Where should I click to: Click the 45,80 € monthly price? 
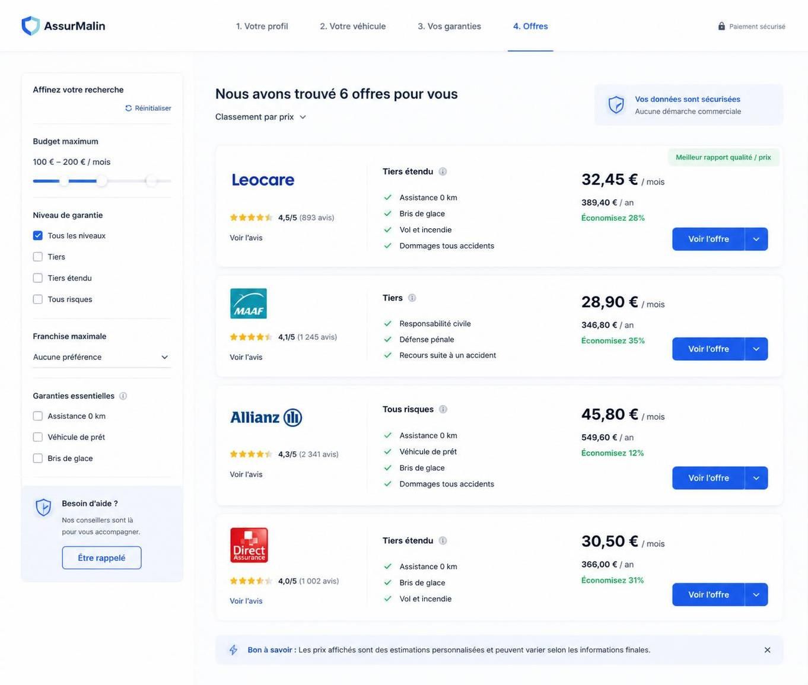(x=610, y=414)
